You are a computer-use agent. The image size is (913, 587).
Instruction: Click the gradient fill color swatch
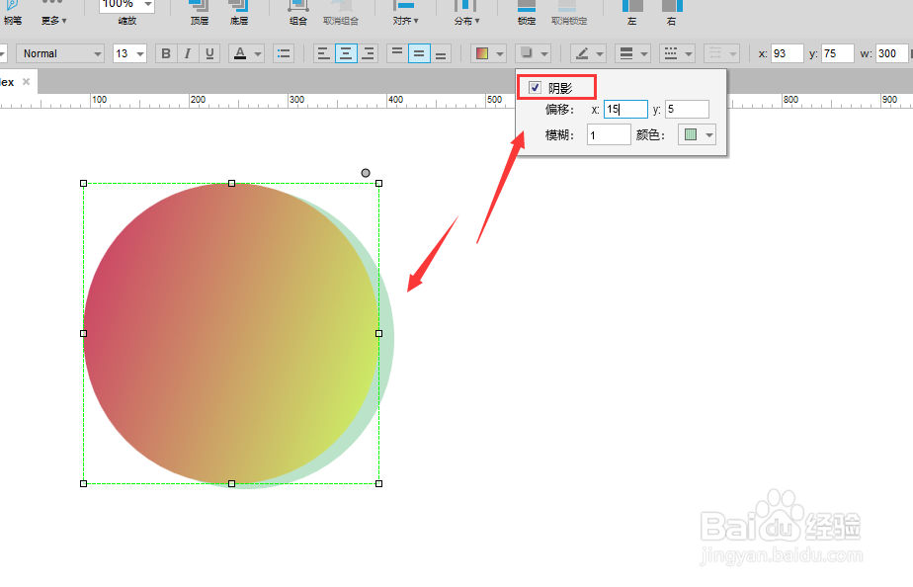pyautogui.click(x=482, y=53)
